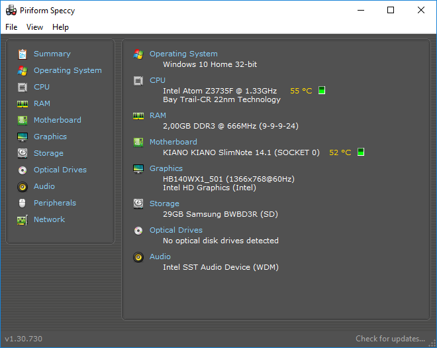
Task: Go to the RAM section in sidebar
Action: point(42,103)
